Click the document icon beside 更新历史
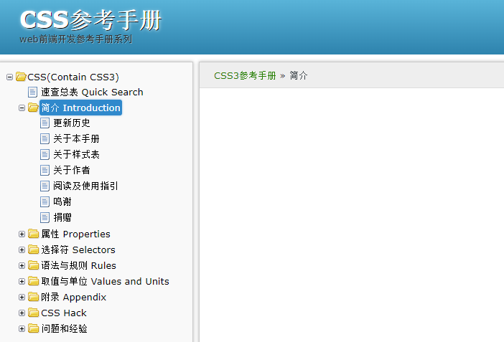Image resolution: width=504 pixels, height=342 pixels. tap(45, 123)
